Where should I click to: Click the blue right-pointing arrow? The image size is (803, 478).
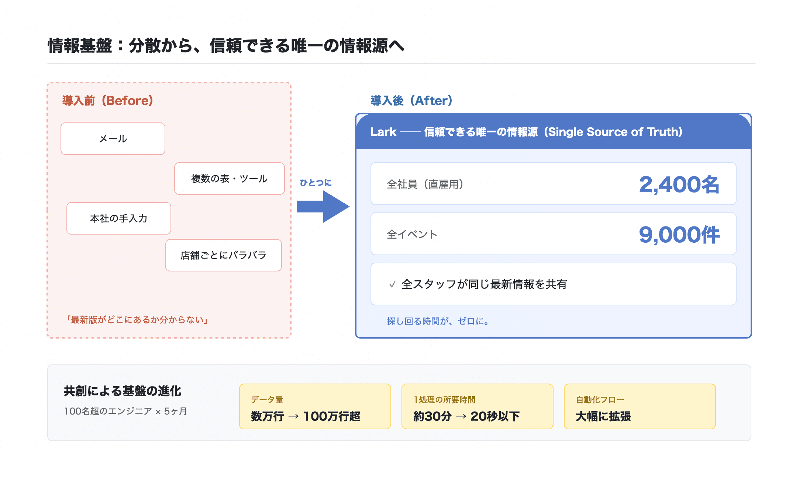[x=323, y=207]
